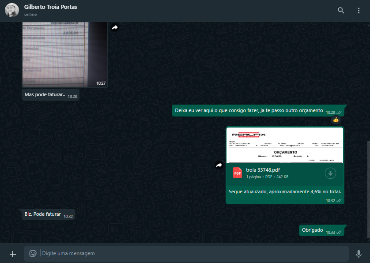
Task: Open search in conversation
Action: tap(340, 11)
